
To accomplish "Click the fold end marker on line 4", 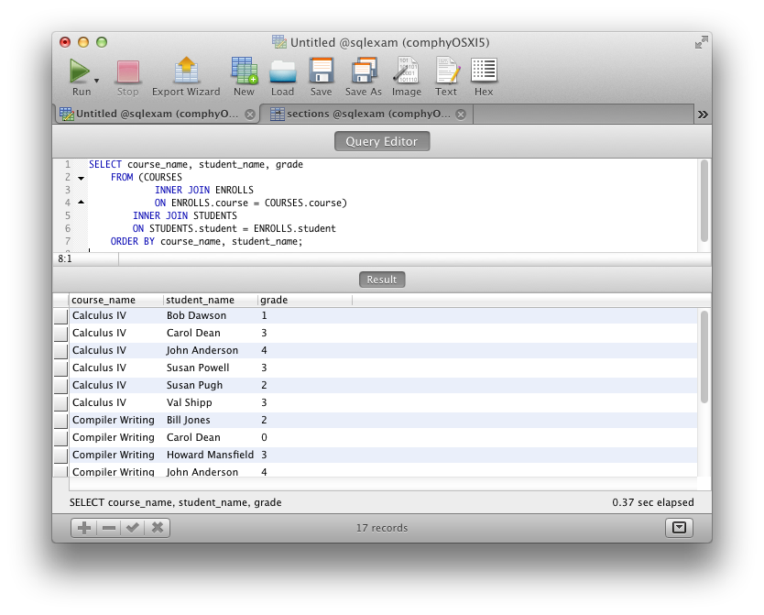I will pyautogui.click(x=82, y=203).
